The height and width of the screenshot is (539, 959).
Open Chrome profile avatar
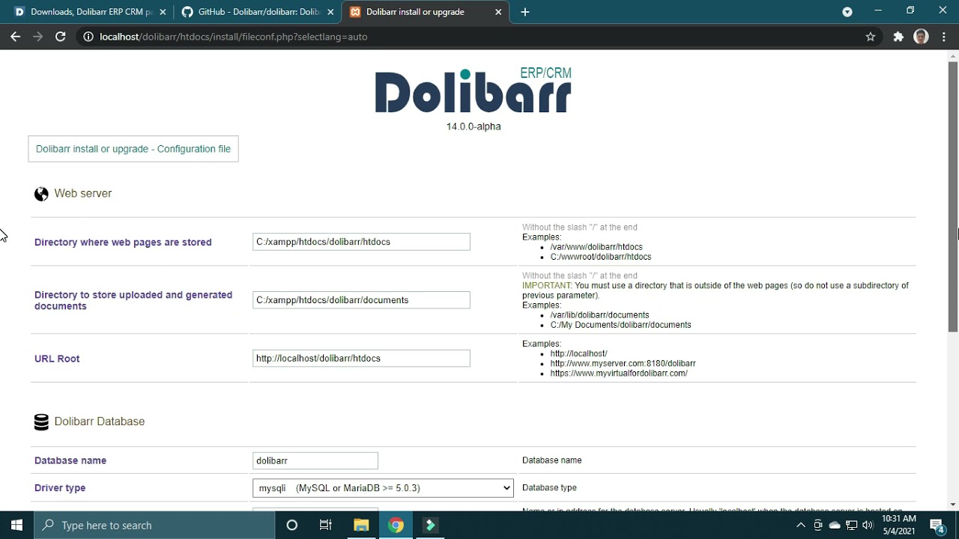coord(922,36)
